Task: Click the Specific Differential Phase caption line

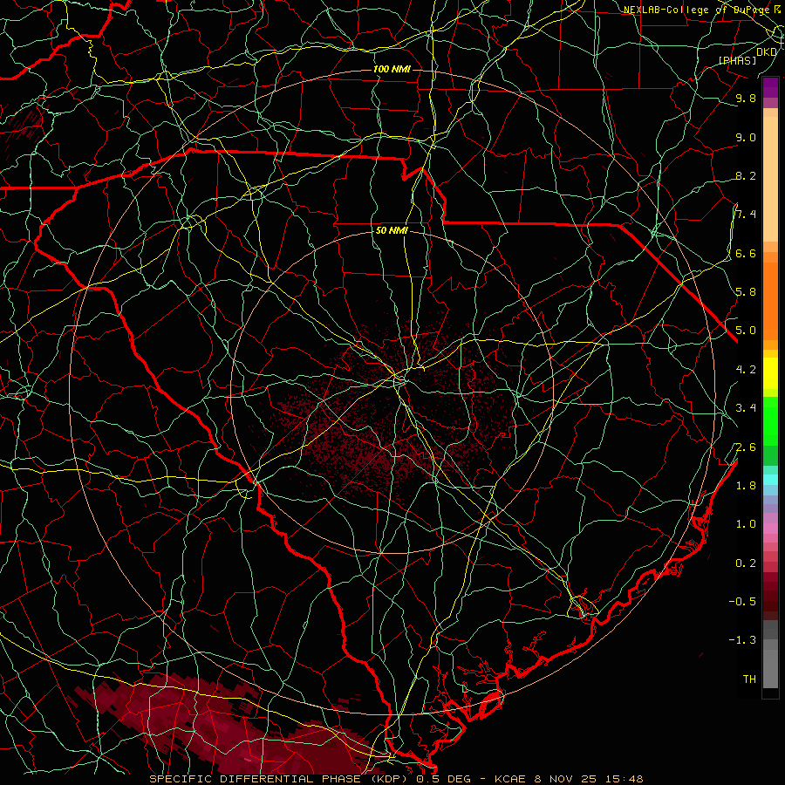Action: [x=396, y=779]
